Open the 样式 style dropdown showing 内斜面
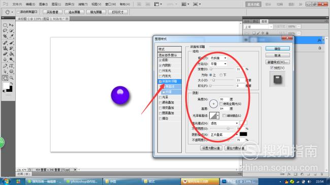Viewport: 330px width, 185px height. (x=218, y=58)
